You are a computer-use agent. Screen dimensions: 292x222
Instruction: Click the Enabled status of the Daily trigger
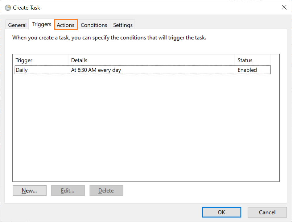tap(247, 70)
